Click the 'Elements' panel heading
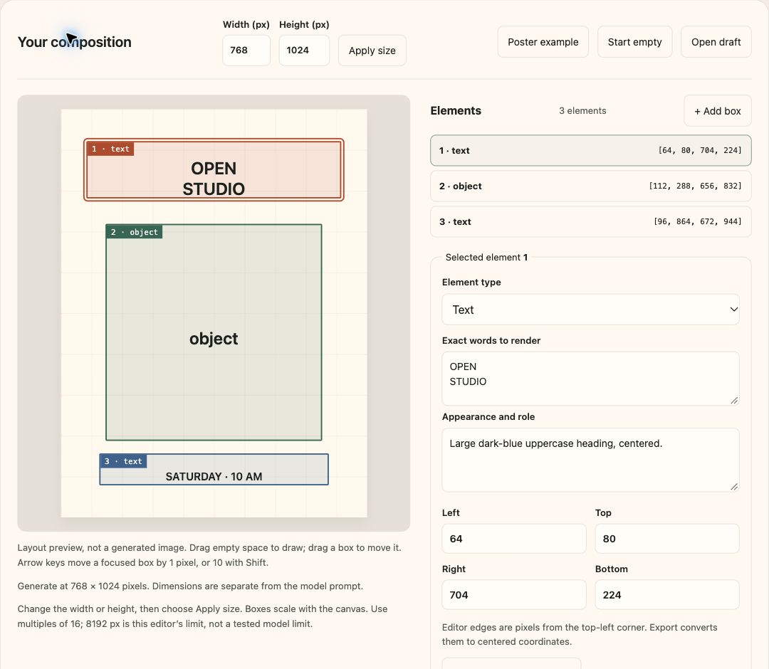Screen dimensions: 769x669 [456, 111]
